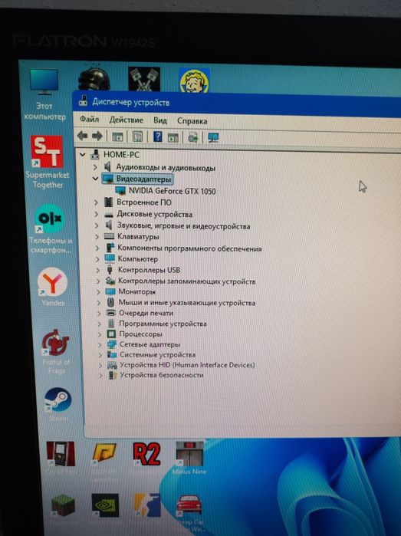The width and height of the screenshot is (401, 536).
Task: Click the USB plug icon beside Контроллеры USB
Action: pos(110,270)
